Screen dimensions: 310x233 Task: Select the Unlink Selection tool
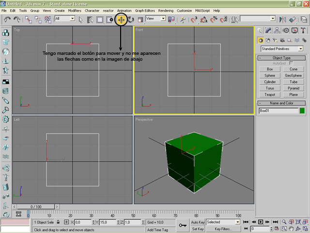pyautogui.click(x=38, y=19)
